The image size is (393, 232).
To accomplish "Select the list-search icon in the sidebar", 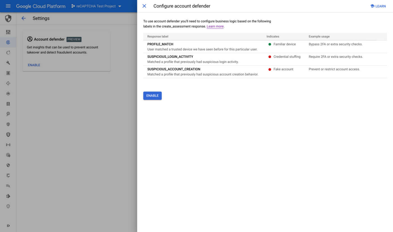I will (x=8, y=186).
